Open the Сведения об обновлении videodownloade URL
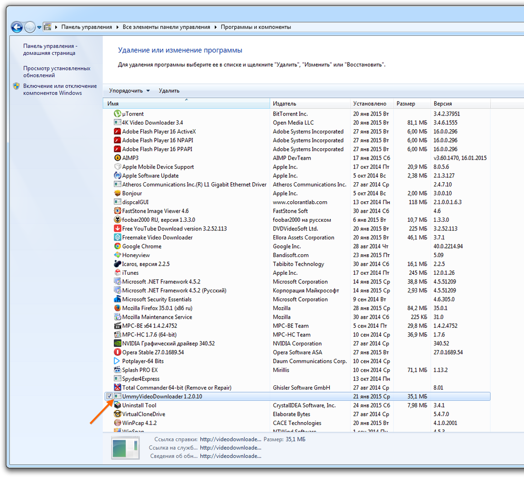The height and width of the screenshot is (477, 524). (x=231, y=456)
